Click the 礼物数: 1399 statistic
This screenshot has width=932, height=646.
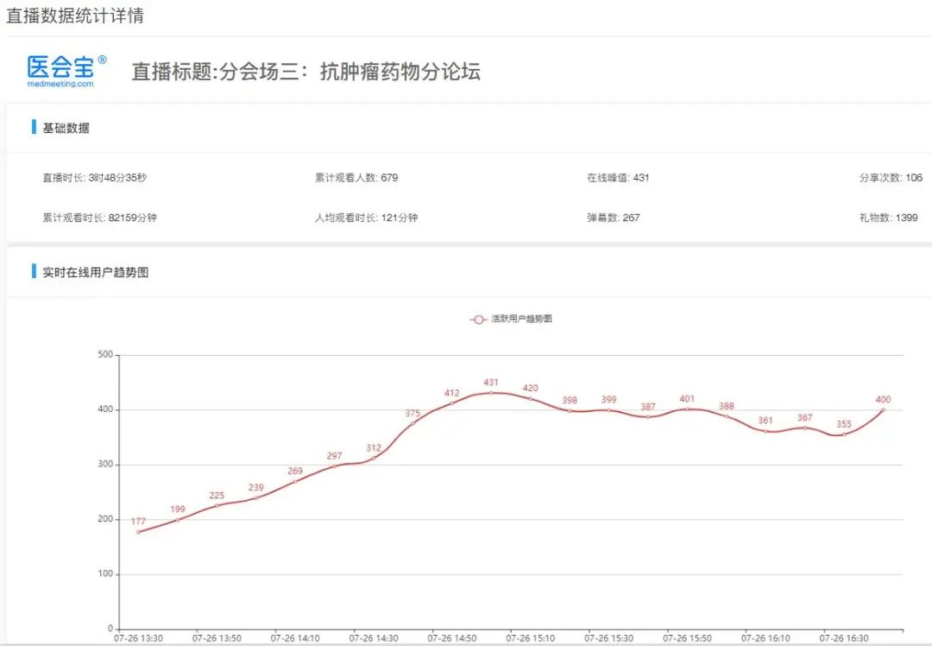pos(889,218)
